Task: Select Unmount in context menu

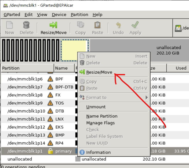Action: [114, 107]
